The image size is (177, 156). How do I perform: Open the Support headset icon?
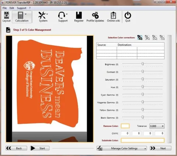click(x=62, y=15)
